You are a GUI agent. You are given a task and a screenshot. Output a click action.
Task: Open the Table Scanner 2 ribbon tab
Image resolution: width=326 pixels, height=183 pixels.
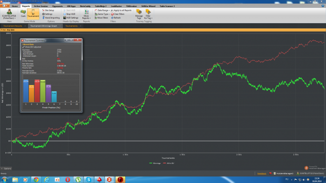click(x=167, y=6)
